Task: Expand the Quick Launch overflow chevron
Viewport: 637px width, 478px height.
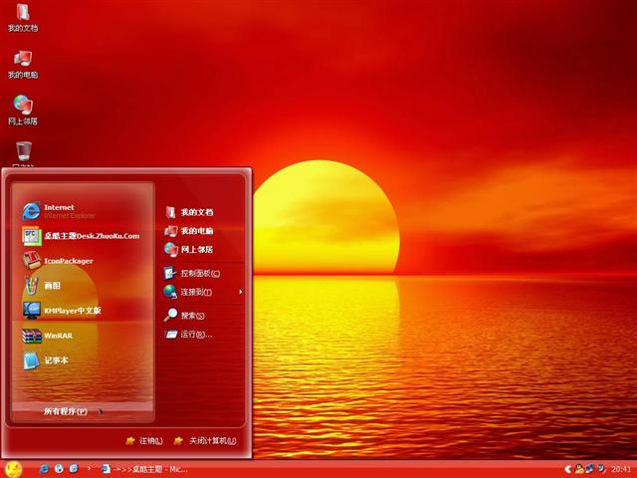Action: coord(89,468)
